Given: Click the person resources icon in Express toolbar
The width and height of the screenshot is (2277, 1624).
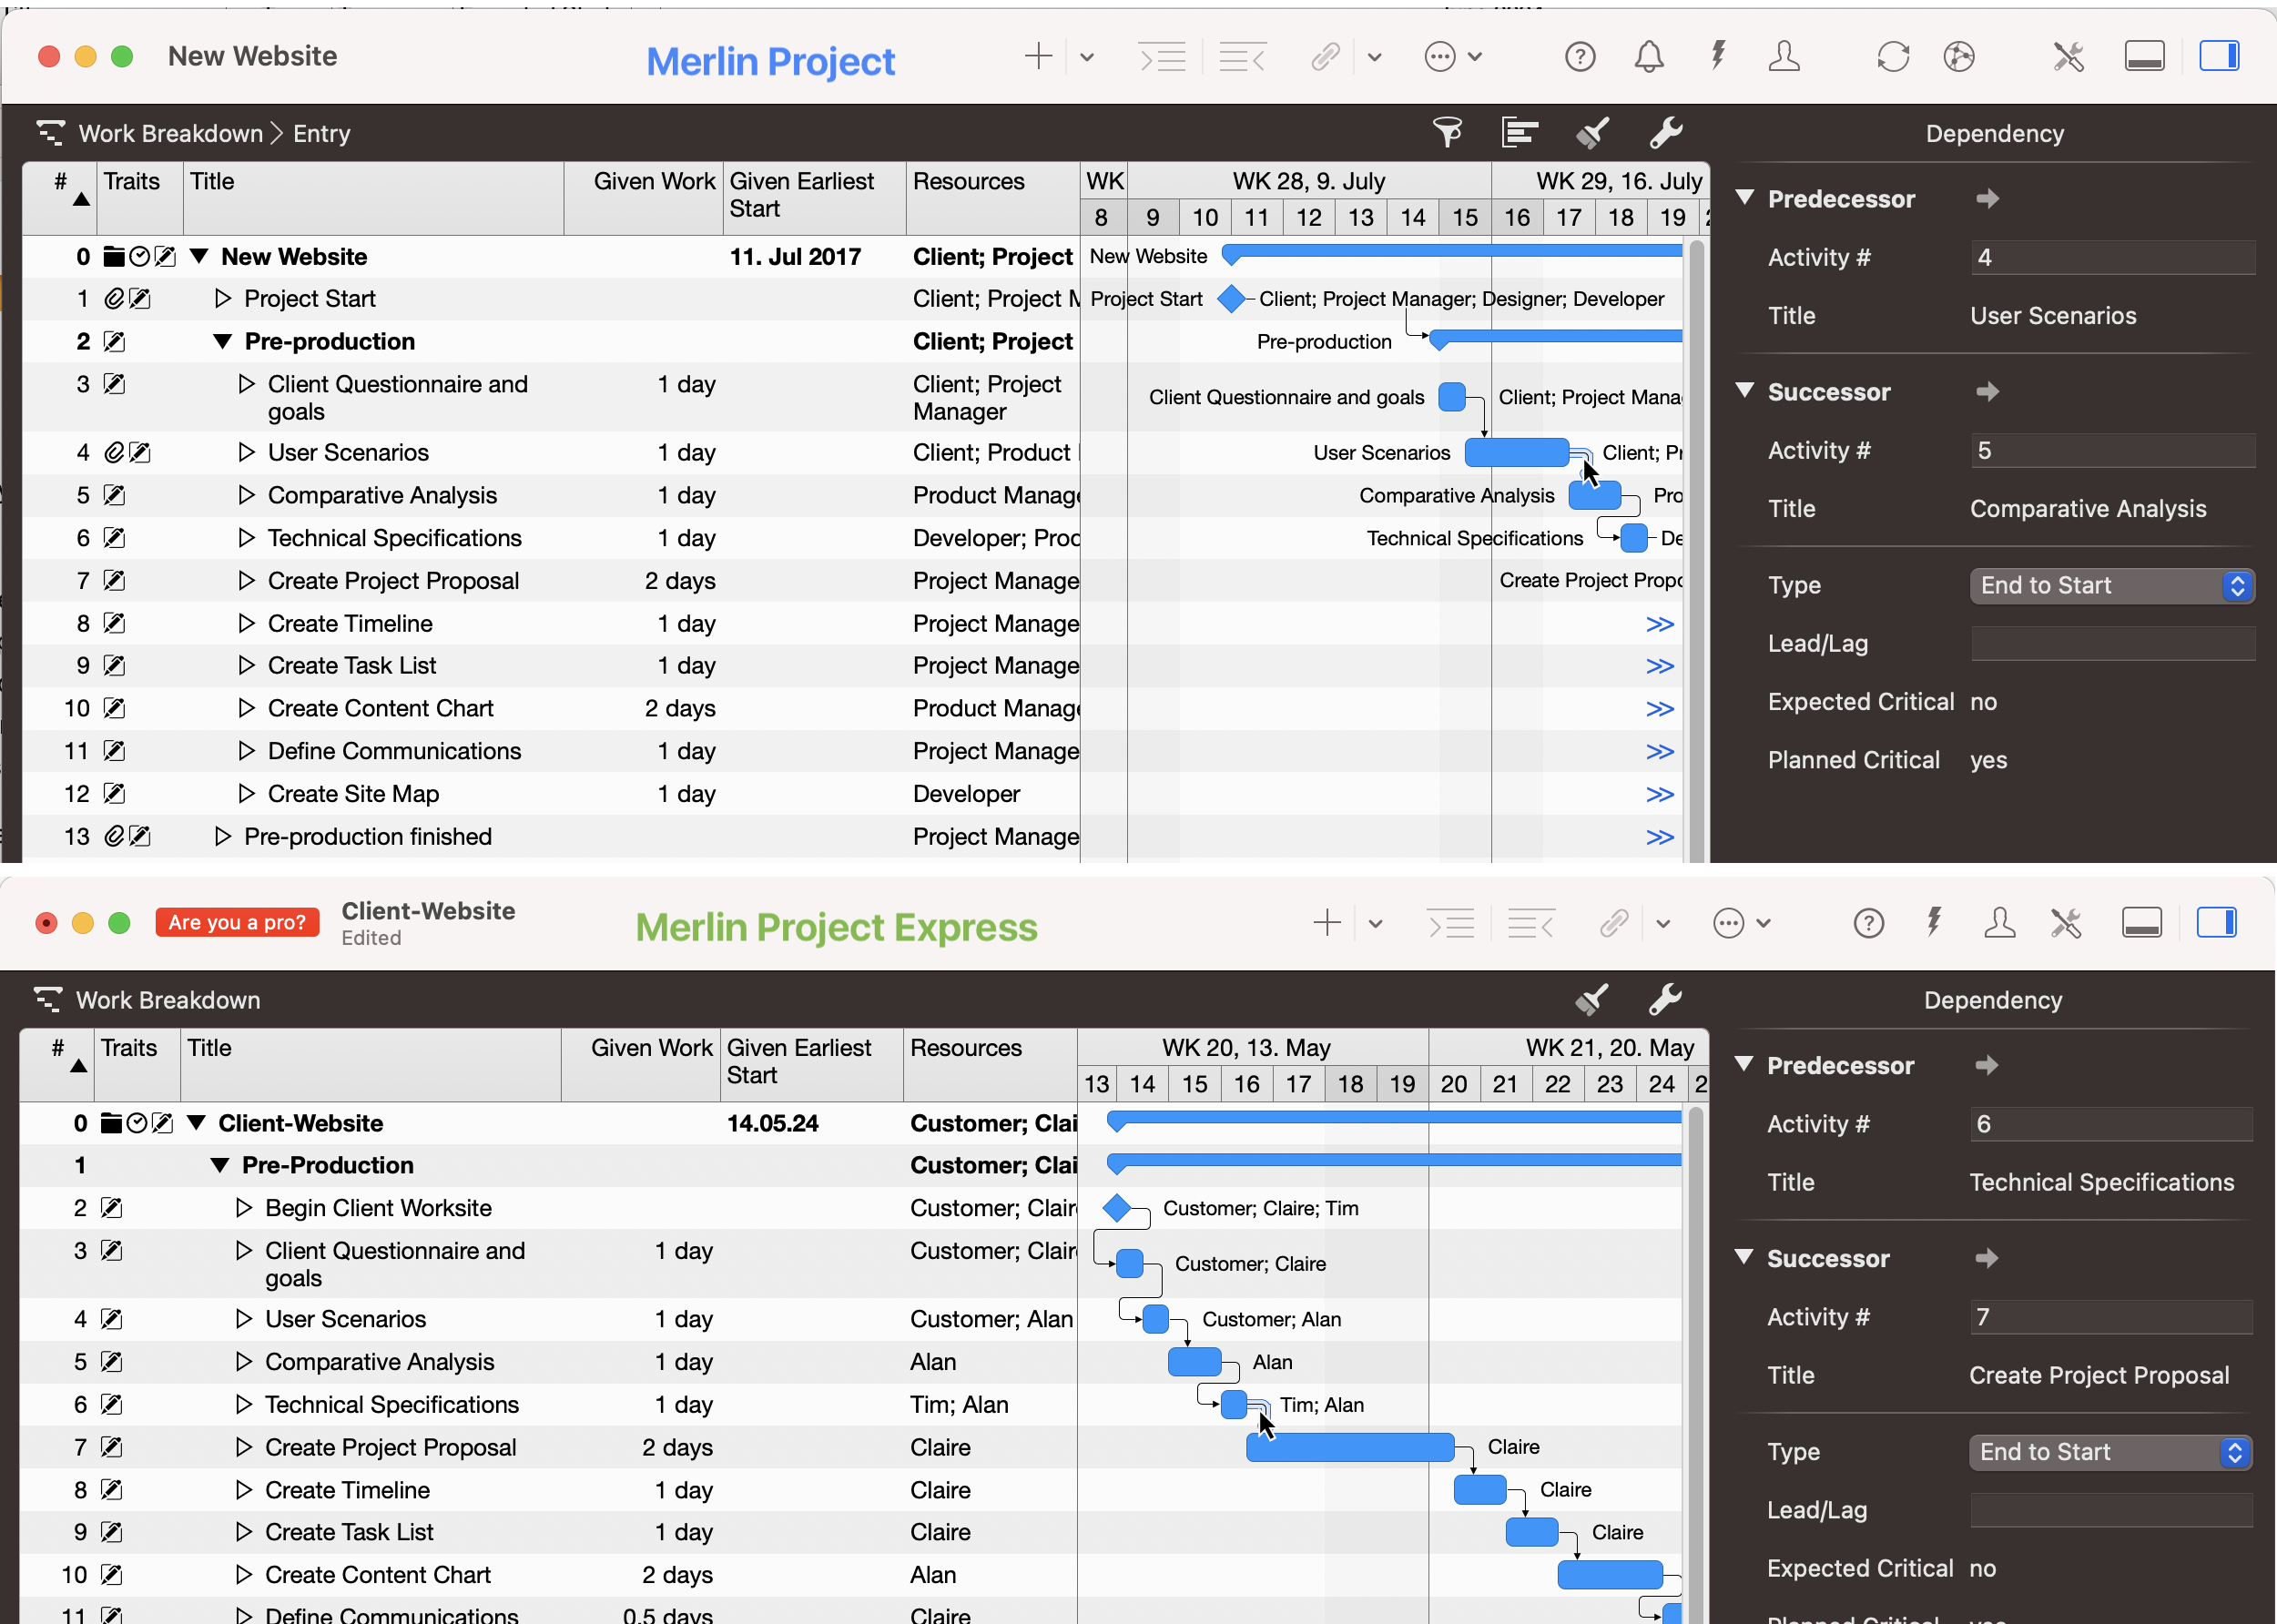Looking at the screenshot, I should point(1999,922).
